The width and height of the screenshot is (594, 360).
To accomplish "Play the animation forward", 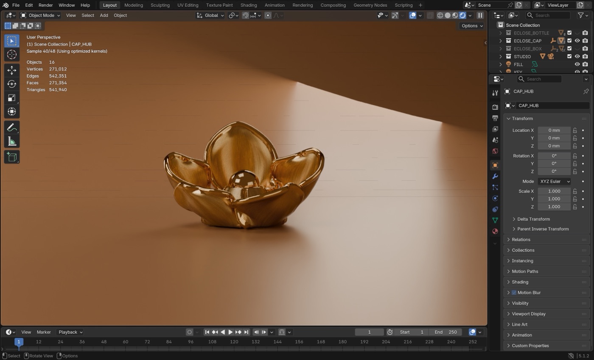I will (230, 332).
